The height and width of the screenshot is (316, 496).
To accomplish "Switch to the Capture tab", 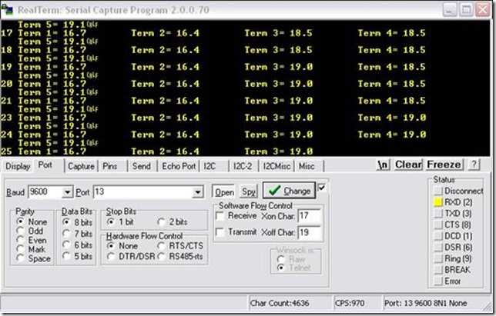I will coord(81,165).
